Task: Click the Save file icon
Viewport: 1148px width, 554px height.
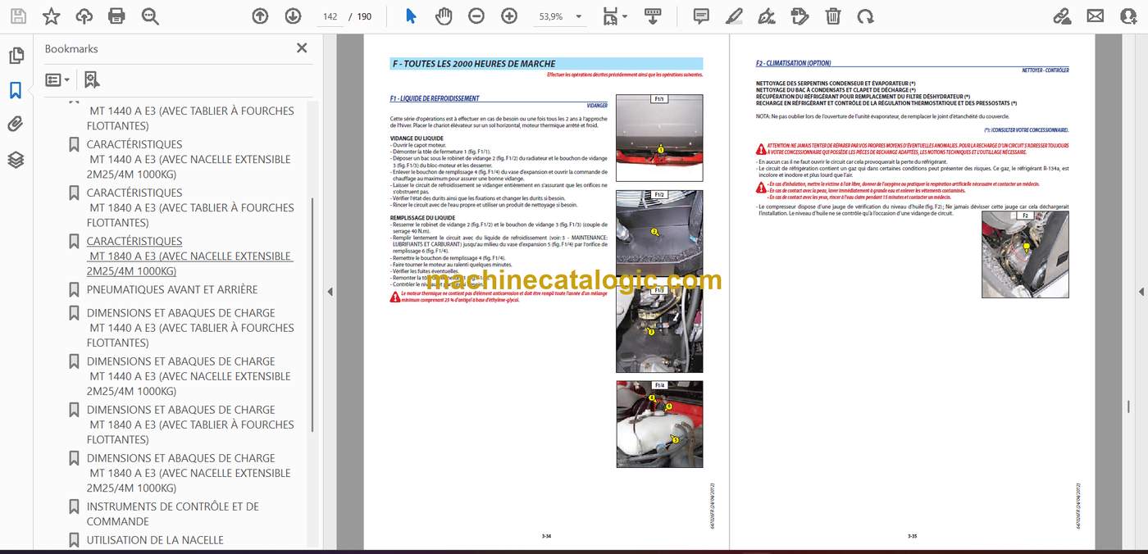Action: coord(18,16)
